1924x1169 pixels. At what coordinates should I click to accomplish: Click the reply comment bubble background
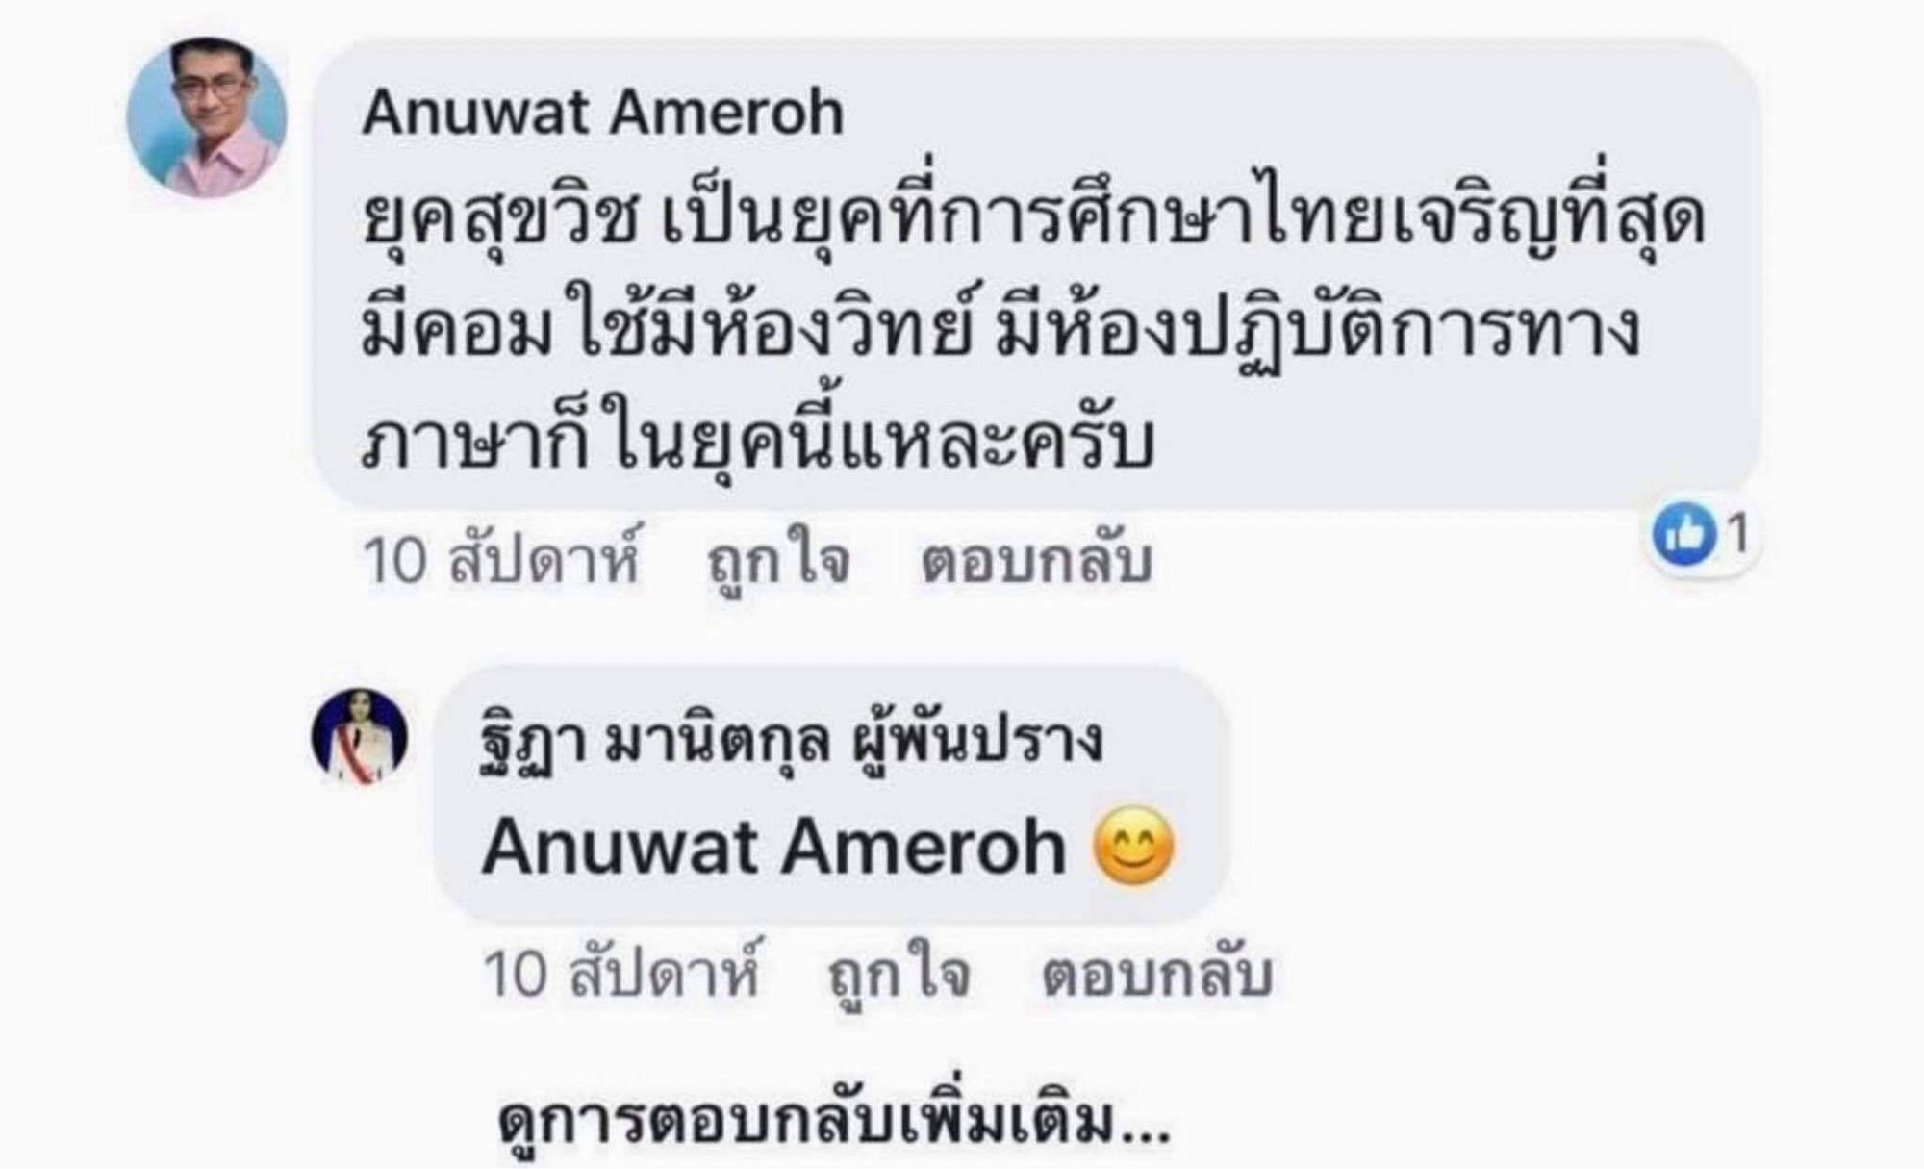pos(831,795)
